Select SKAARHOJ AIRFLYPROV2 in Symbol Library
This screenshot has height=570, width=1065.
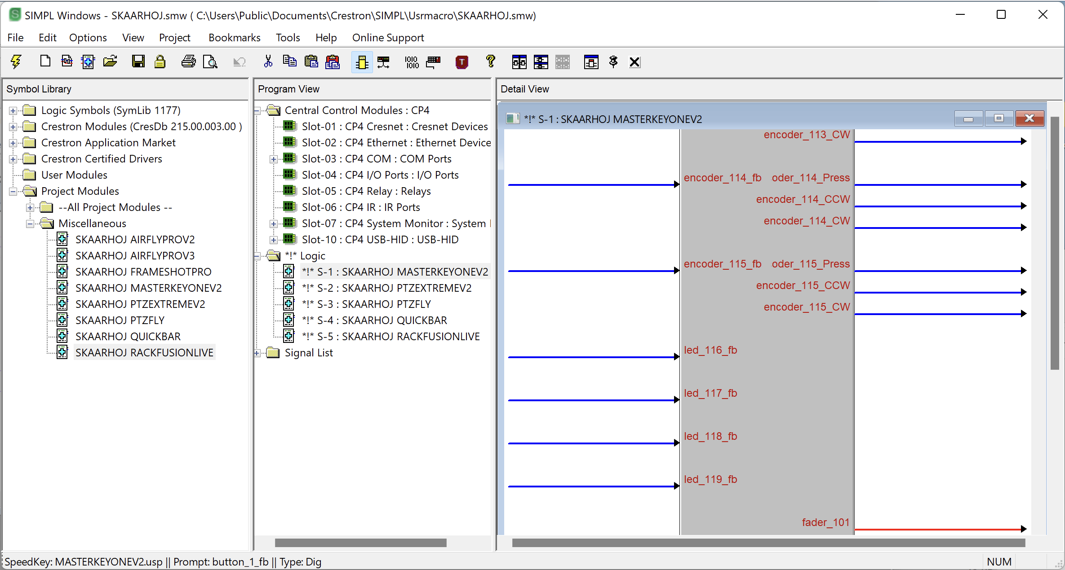135,240
